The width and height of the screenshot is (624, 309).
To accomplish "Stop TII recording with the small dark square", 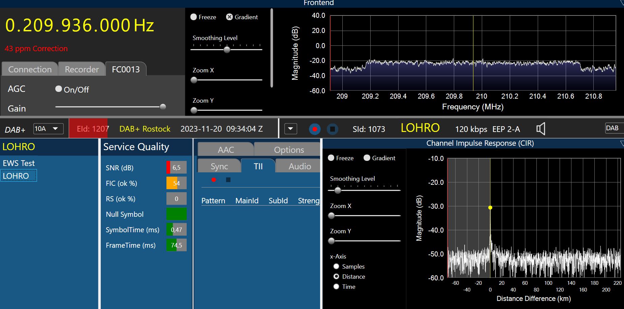I will point(228,180).
